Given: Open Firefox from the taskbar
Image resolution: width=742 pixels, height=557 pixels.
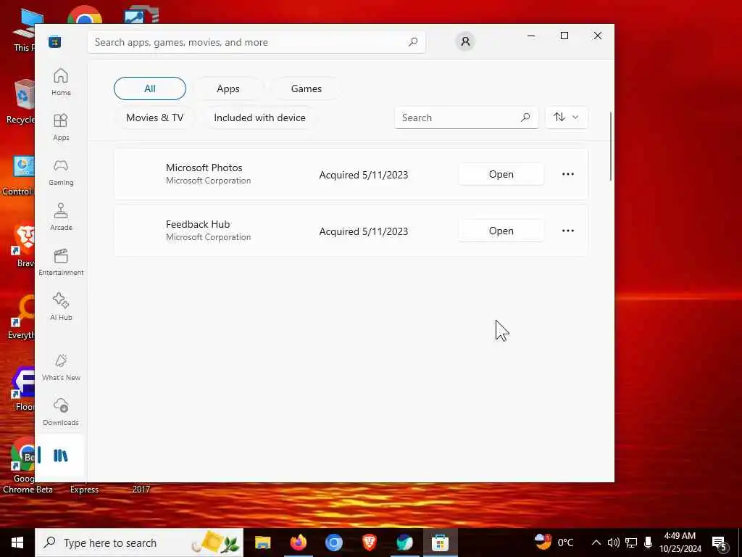Looking at the screenshot, I should point(298,542).
